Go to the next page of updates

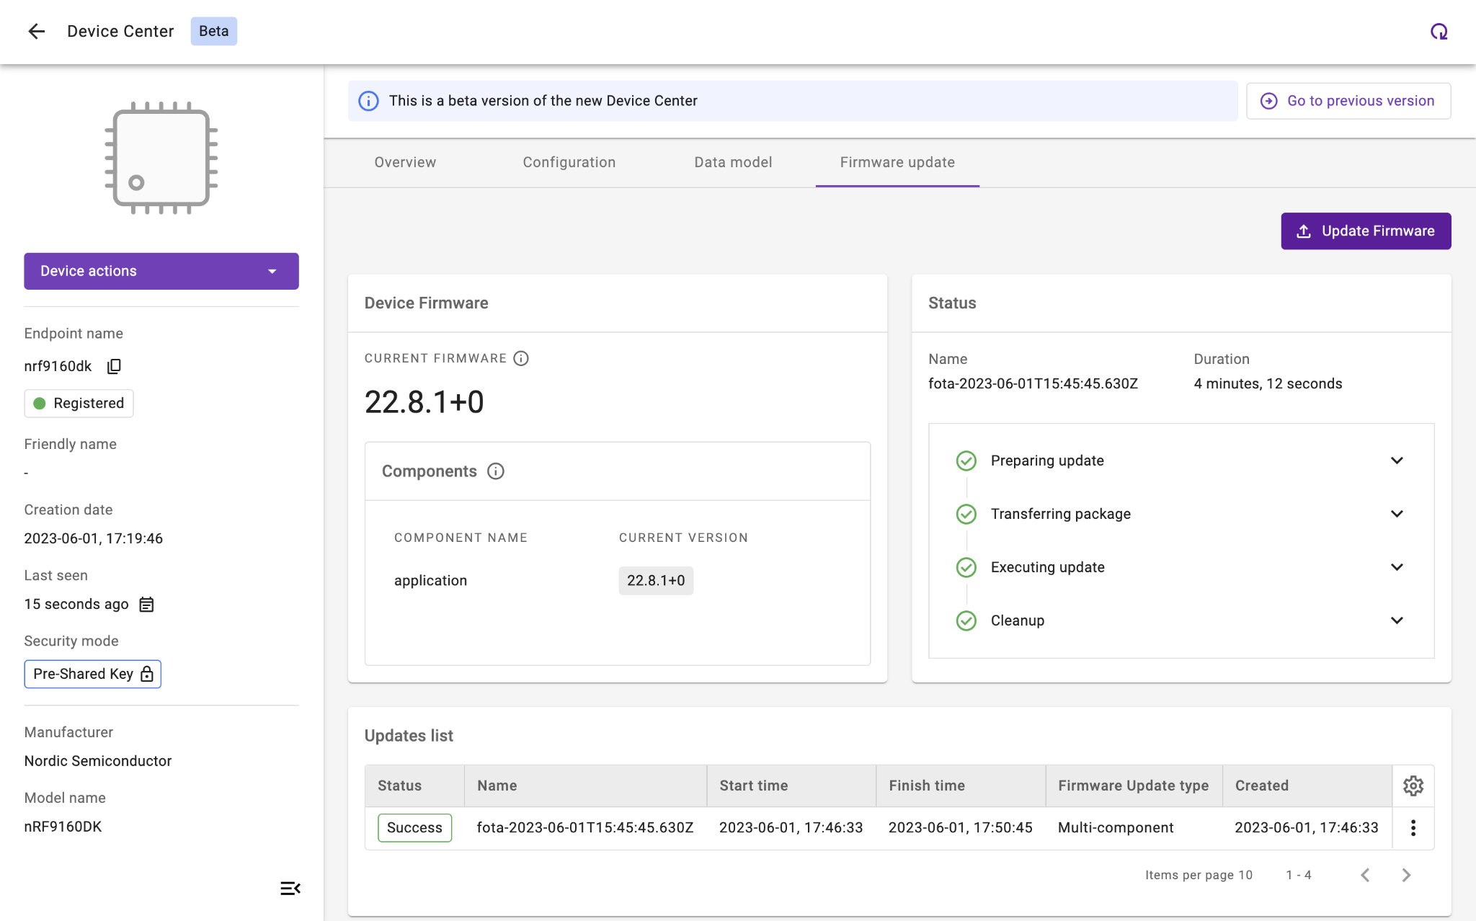1406,875
